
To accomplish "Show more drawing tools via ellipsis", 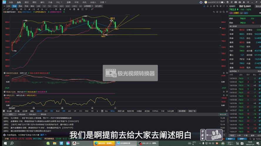I will point(50,9).
